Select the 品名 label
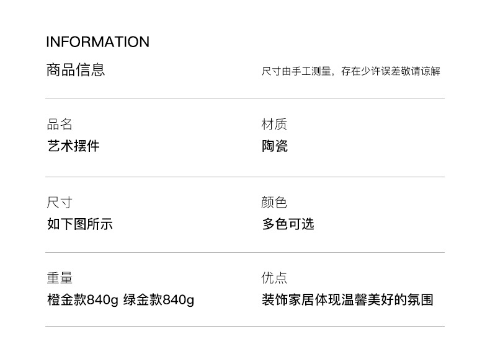 click(60, 125)
